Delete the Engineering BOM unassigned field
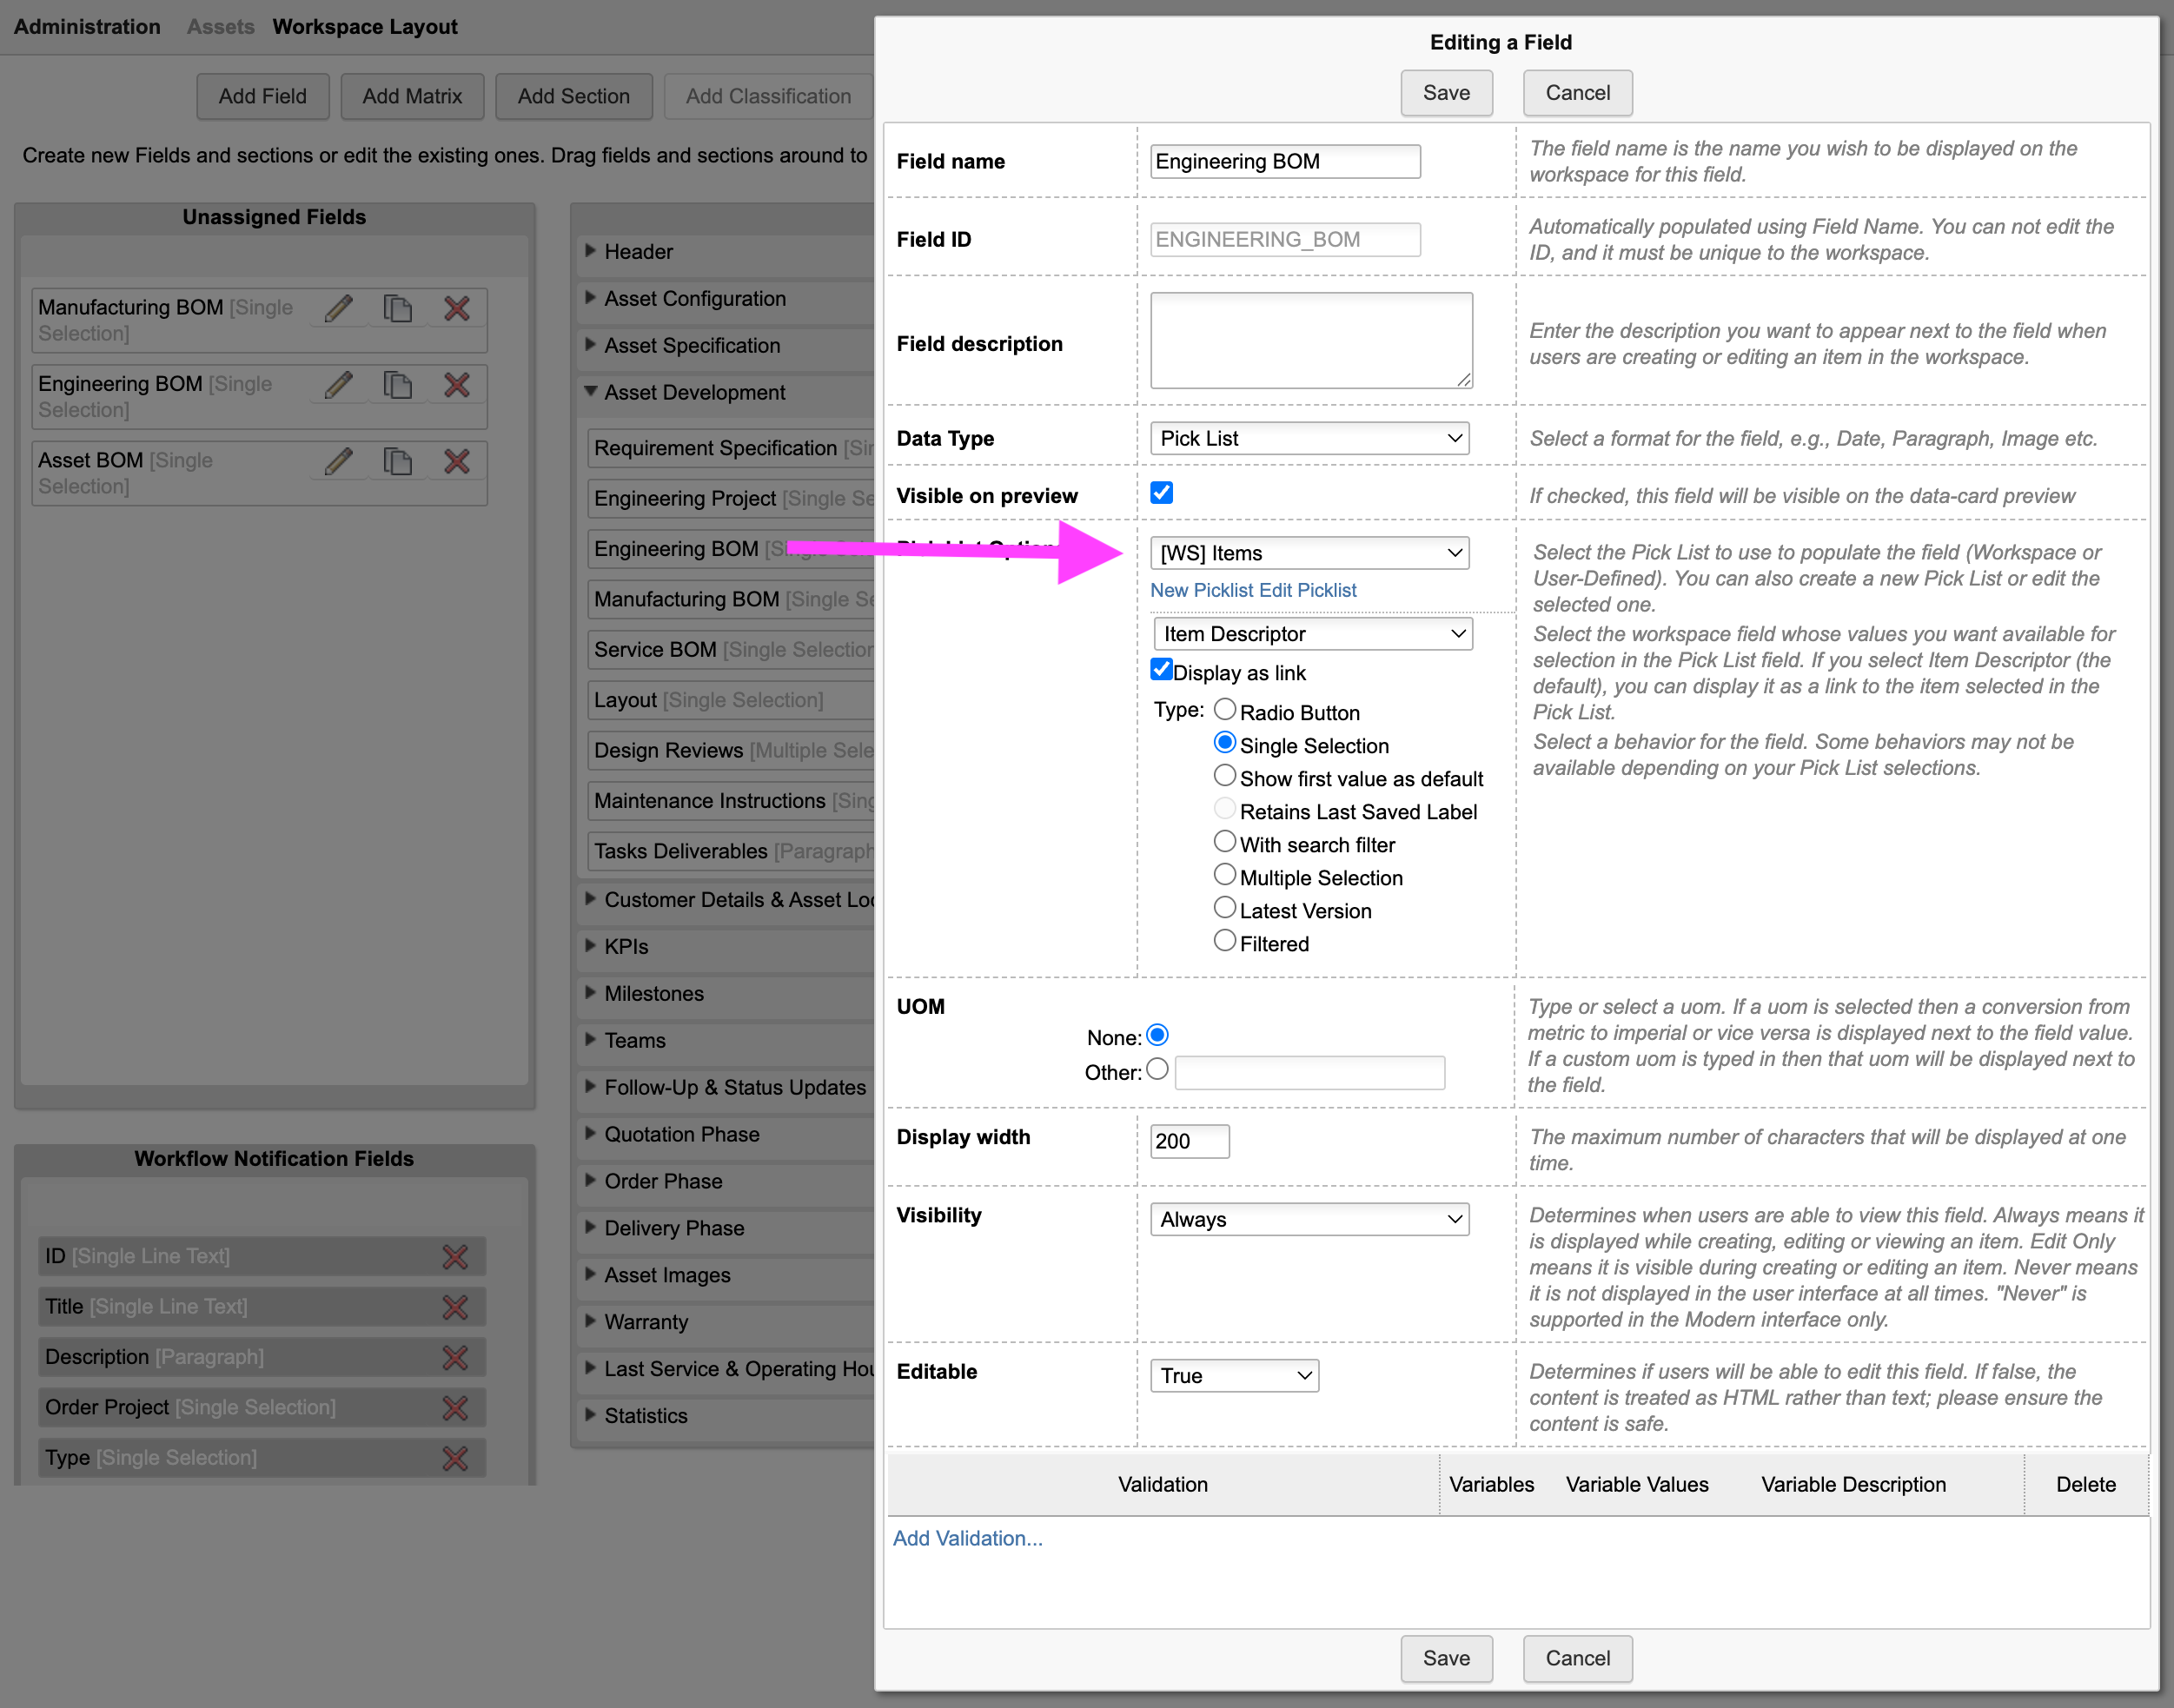 [457, 384]
